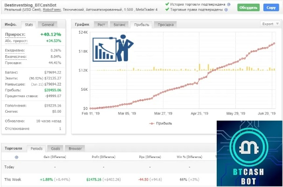This screenshot has width=283, height=187.
Task: Show the Рост chart tab
Action: click(101, 25)
